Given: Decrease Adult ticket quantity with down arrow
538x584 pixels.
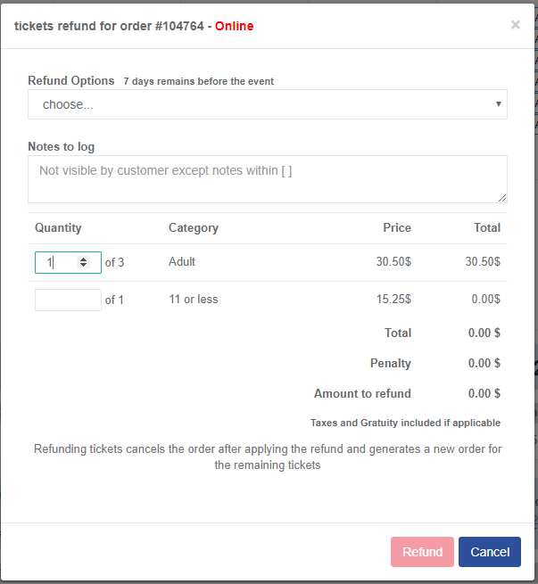Looking at the screenshot, I should tap(84, 265).
